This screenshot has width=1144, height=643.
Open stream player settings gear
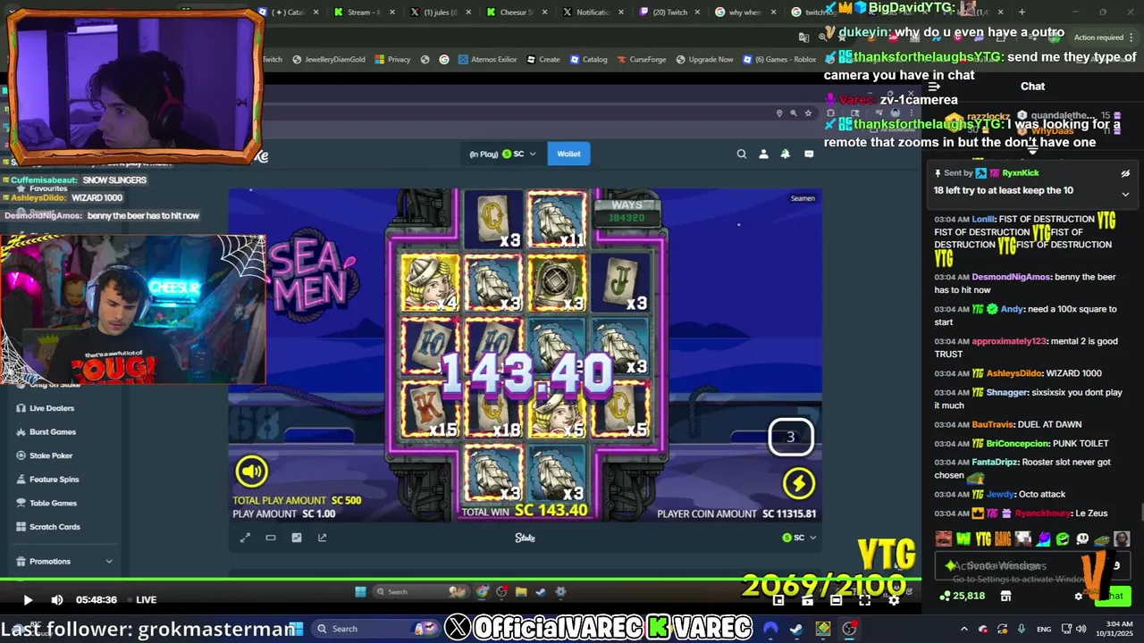point(893,600)
